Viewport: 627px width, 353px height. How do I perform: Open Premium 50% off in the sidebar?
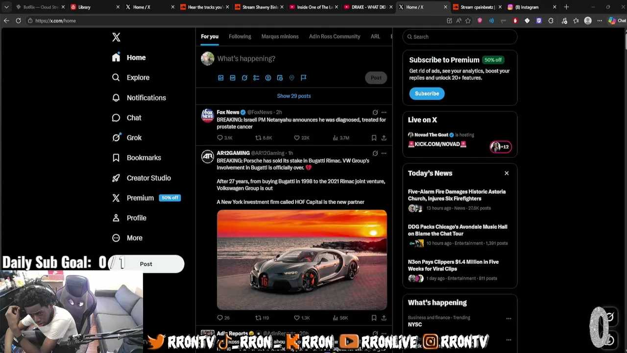(146, 198)
